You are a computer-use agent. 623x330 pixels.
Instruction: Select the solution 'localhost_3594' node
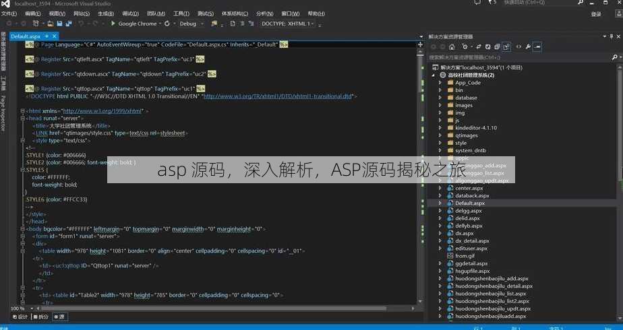[x=477, y=67]
